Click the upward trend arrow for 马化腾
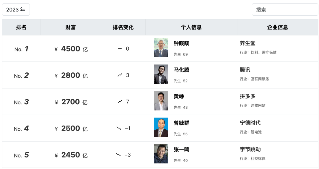The image size is (319, 169). point(120,75)
